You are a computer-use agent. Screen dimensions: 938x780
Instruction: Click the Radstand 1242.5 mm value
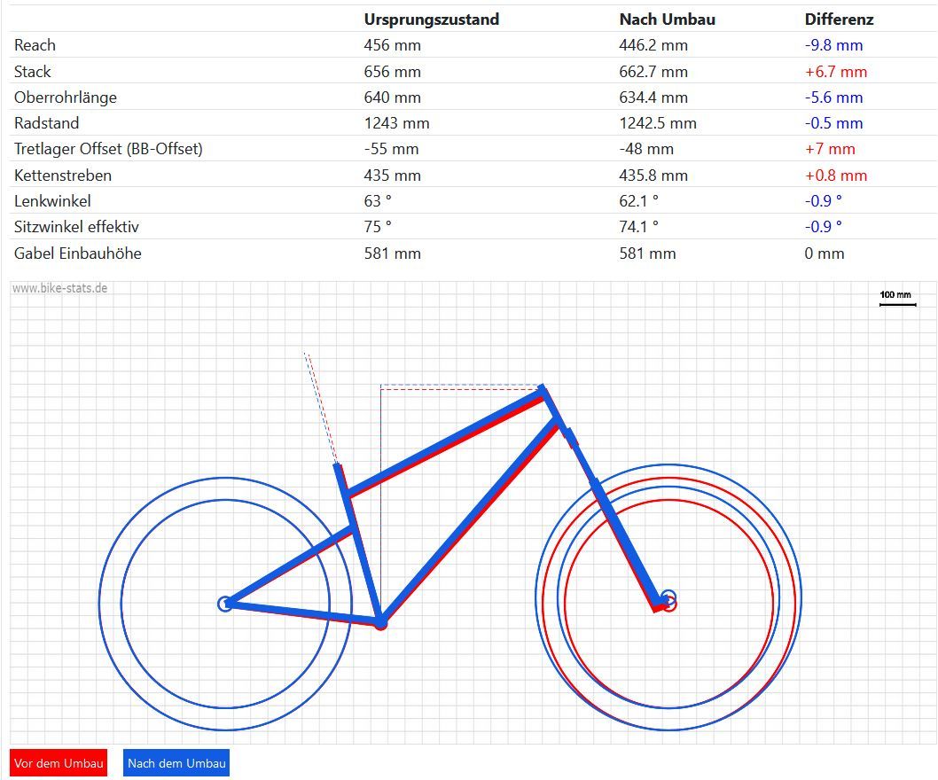click(658, 123)
